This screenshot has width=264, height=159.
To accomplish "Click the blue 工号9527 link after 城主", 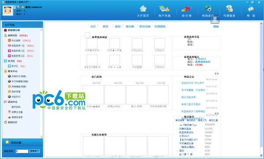I will click(201, 59).
